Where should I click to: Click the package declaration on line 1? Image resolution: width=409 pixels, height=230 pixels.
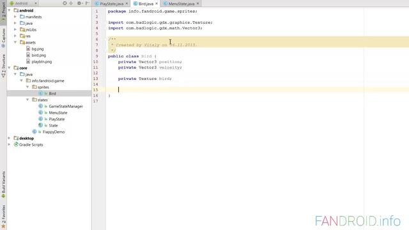pyautogui.click(x=153, y=11)
